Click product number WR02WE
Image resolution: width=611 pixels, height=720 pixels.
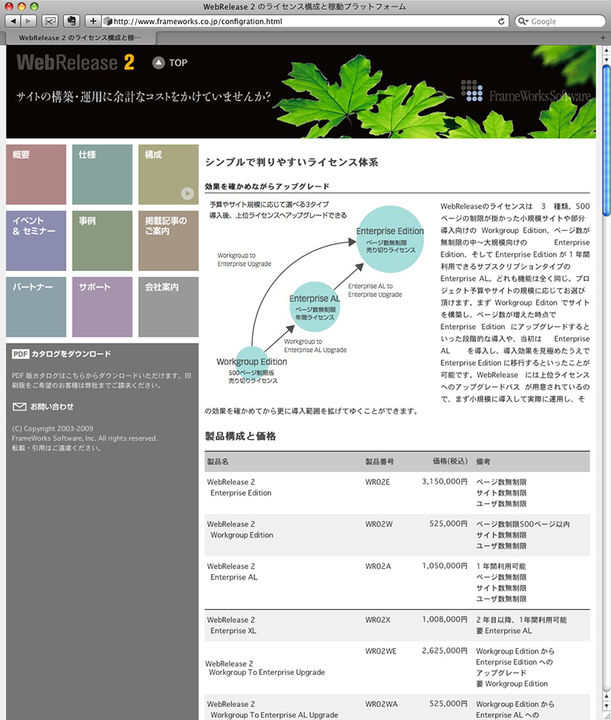(381, 651)
